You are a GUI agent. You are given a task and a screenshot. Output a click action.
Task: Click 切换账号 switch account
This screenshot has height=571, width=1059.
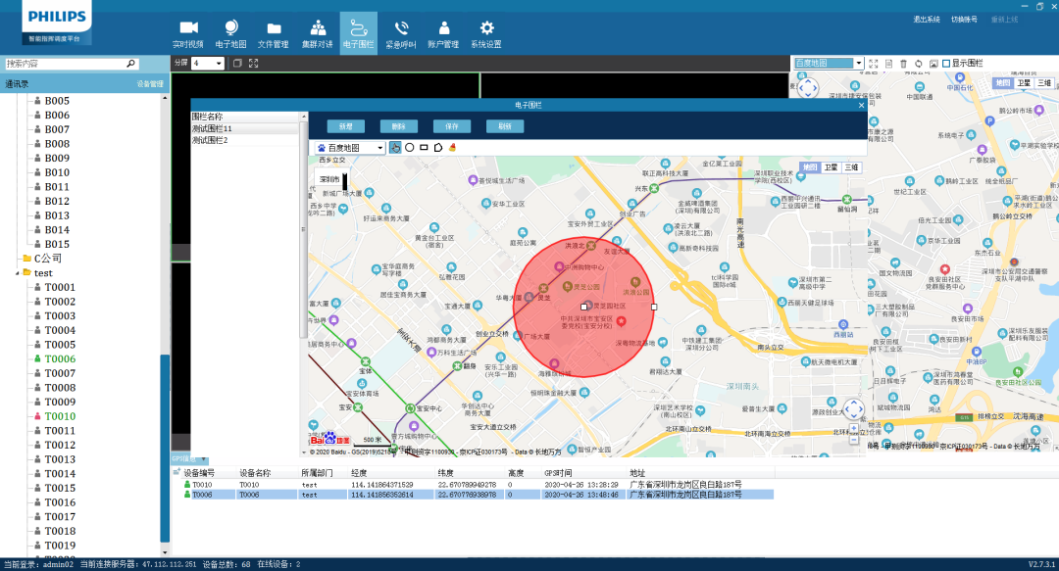(965, 20)
